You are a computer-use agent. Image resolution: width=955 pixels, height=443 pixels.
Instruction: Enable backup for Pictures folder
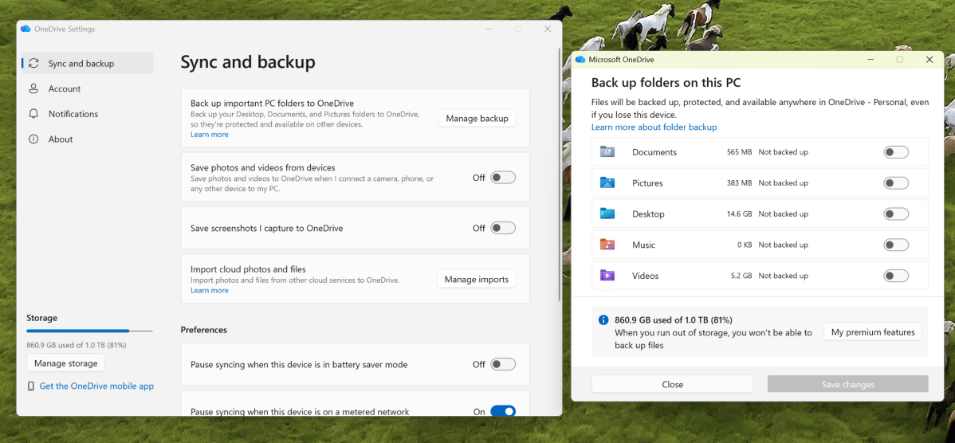tap(896, 183)
